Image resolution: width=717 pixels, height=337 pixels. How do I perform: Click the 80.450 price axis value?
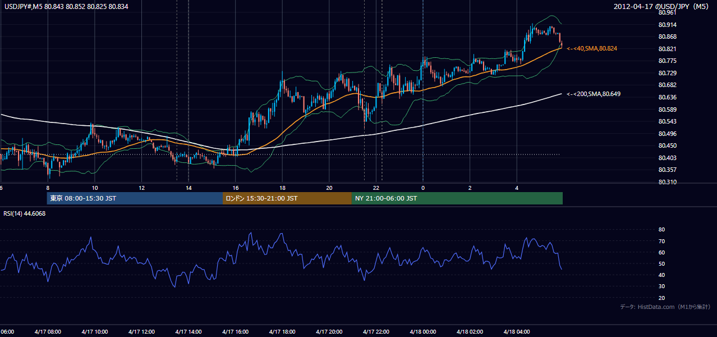pyautogui.click(x=667, y=145)
